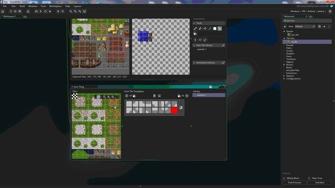Viewport: 335px width, 188px height.
Task: Toggle Auto Tile brush icon in Tools
Action: click(195, 33)
